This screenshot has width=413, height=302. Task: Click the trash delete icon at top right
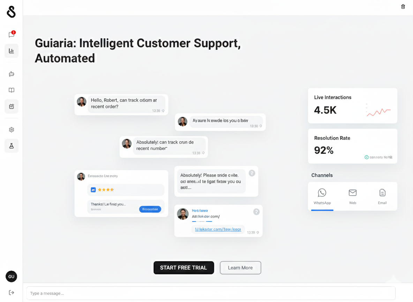pyautogui.click(x=403, y=7)
